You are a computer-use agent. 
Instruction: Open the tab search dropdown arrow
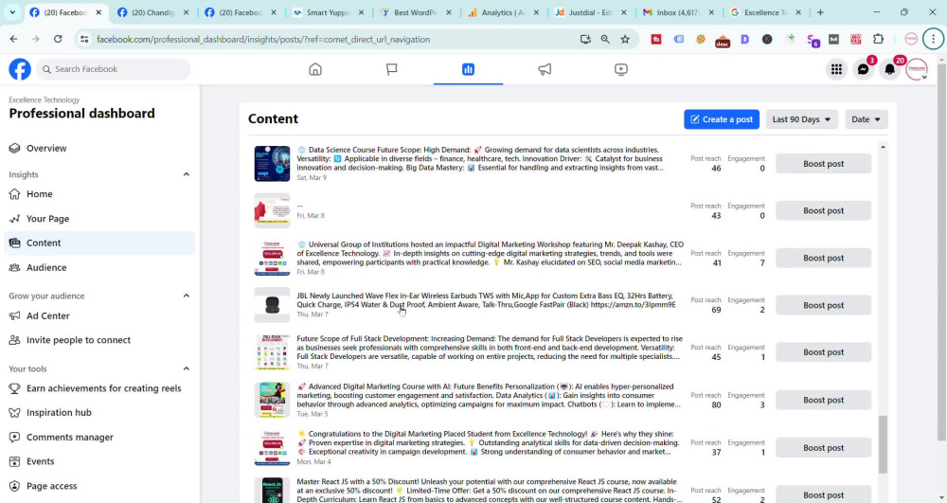click(12, 12)
